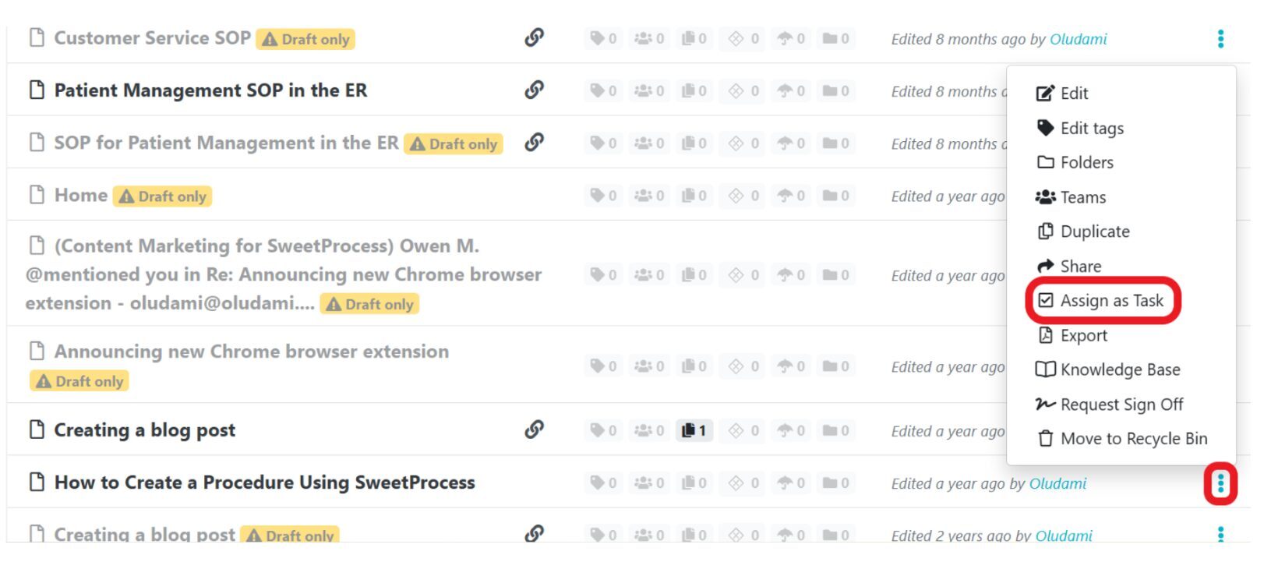Select Move to Recycle Bin option
The height and width of the screenshot is (569, 1264).
[x=1133, y=439]
